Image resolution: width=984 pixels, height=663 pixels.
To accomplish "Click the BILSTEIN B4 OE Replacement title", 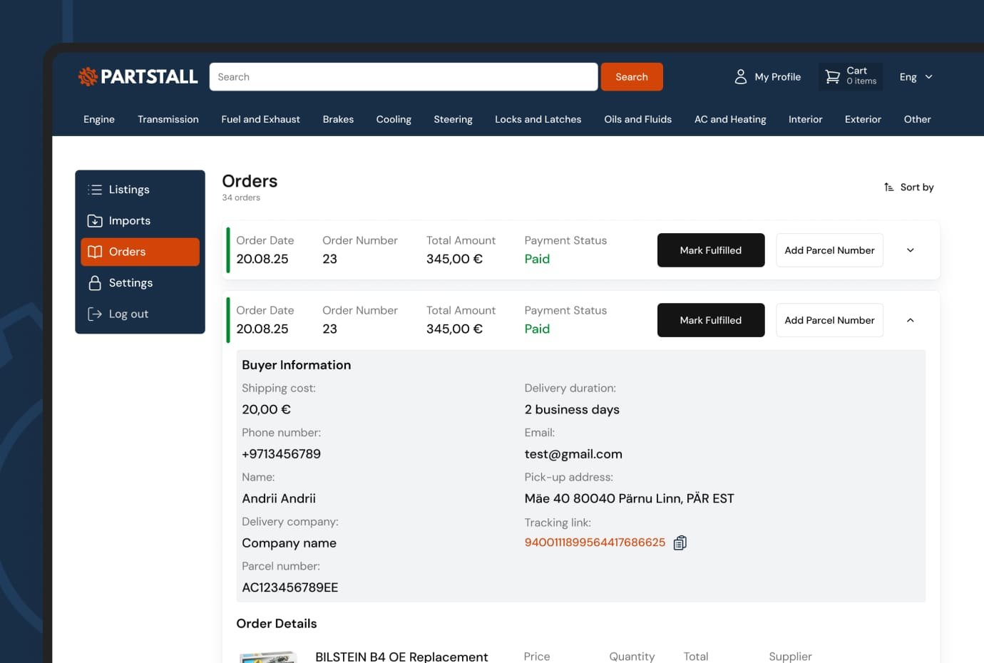I will pyautogui.click(x=401, y=657).
